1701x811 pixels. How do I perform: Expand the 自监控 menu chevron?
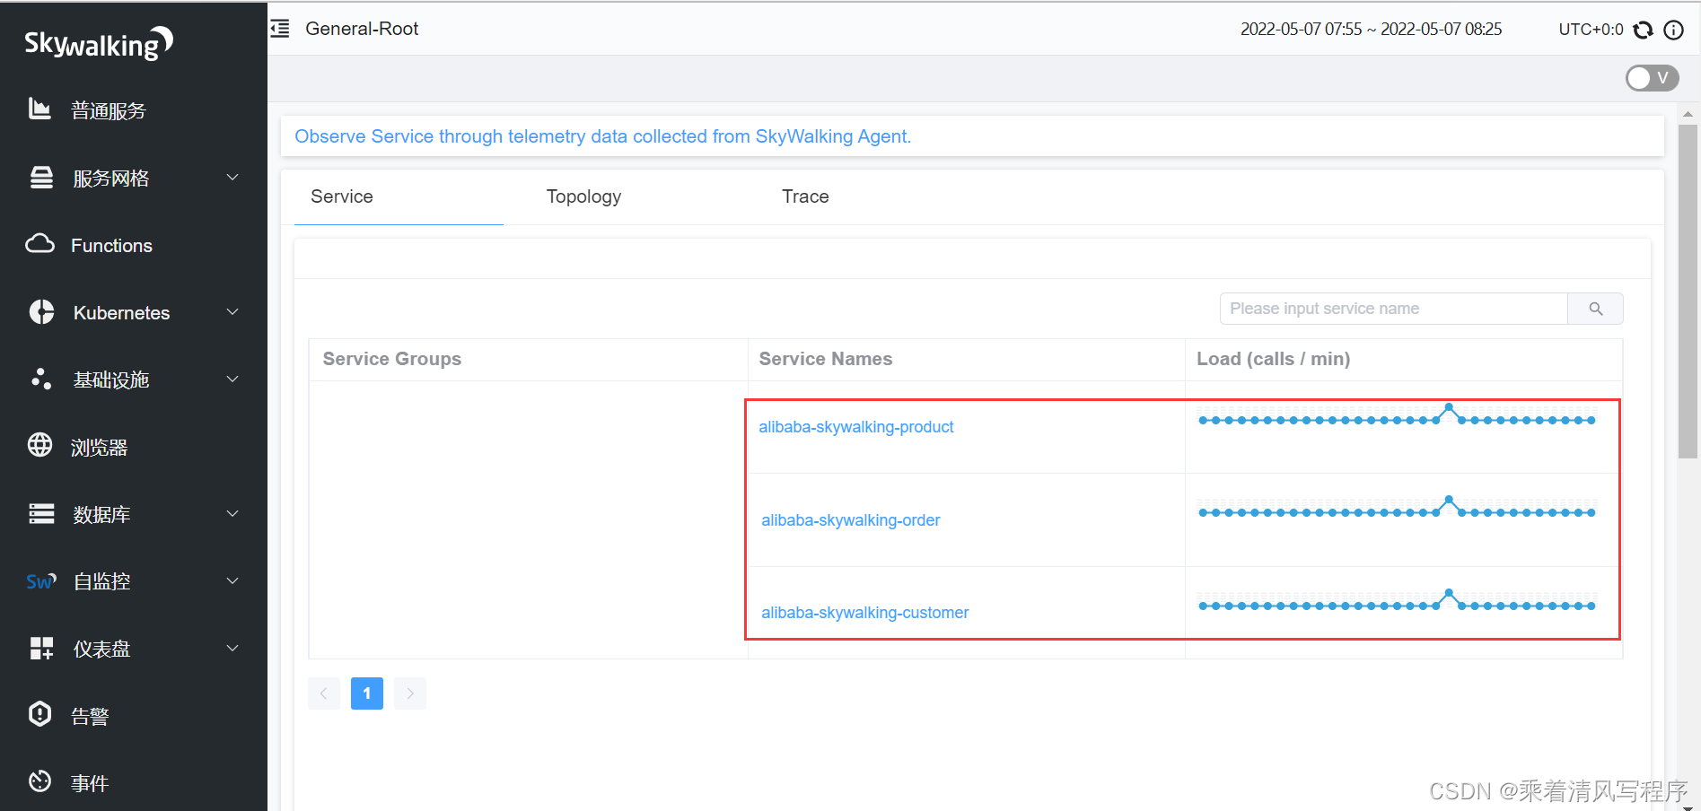tap(232, 581)
